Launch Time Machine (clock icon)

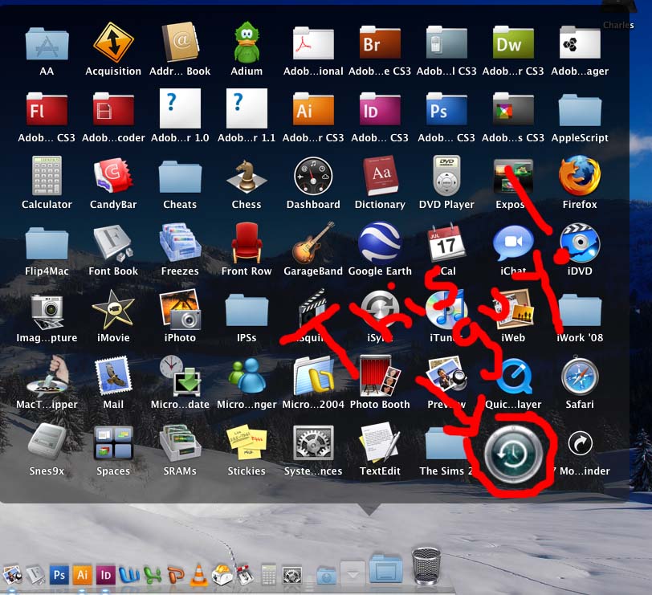tap(513, 454)
